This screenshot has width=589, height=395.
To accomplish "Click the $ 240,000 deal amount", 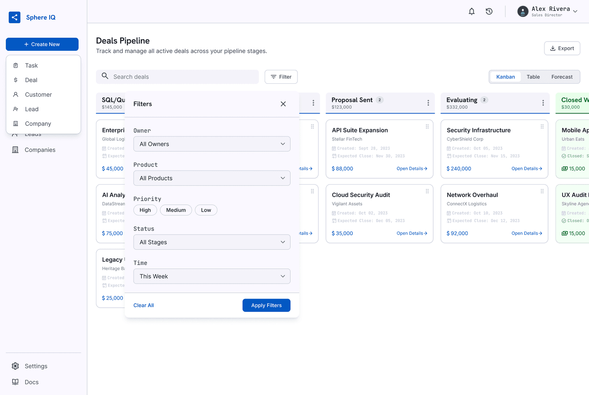I will coord(459,169).
